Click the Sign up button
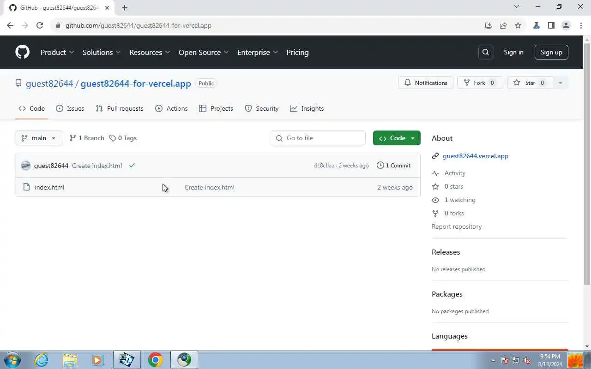The image size is (591, 369). click(x=551, y=52)
